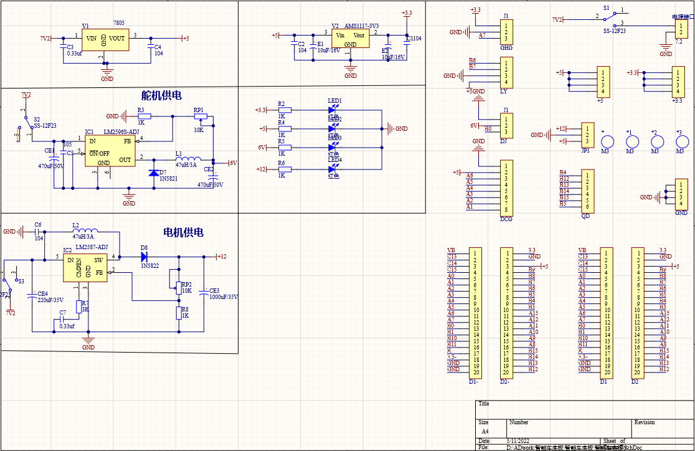Viewport: 695px width, 451px height.
Task: Select the LY 4-pin connector
Action: coord(506,72)
